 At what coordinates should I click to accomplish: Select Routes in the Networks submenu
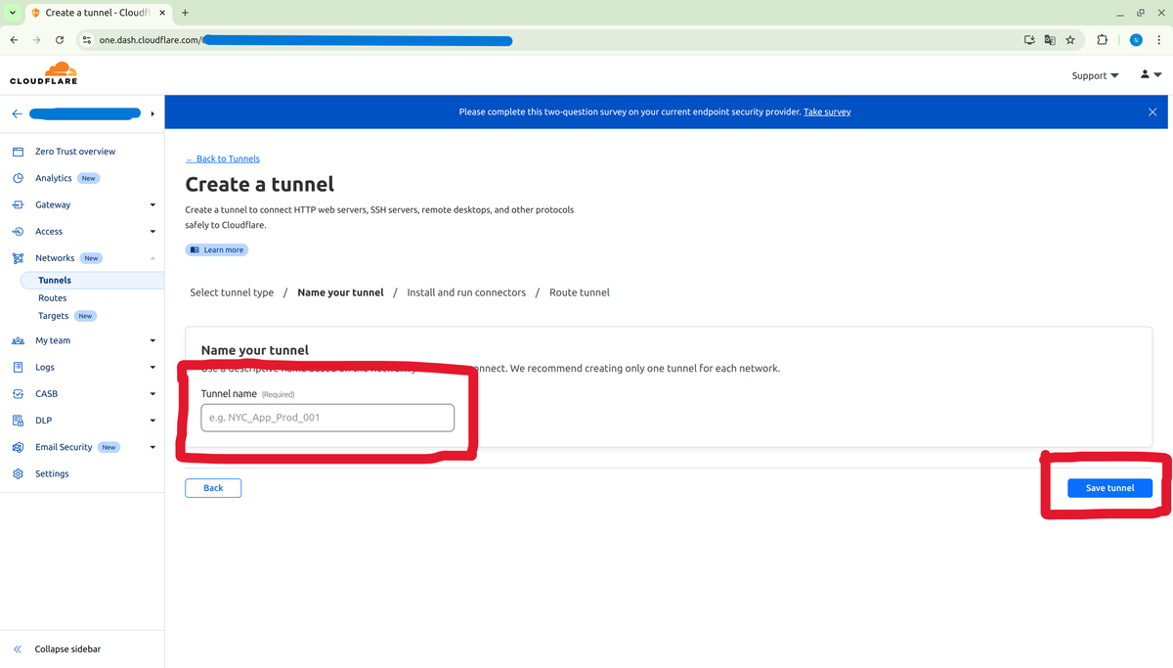(53, 298)
